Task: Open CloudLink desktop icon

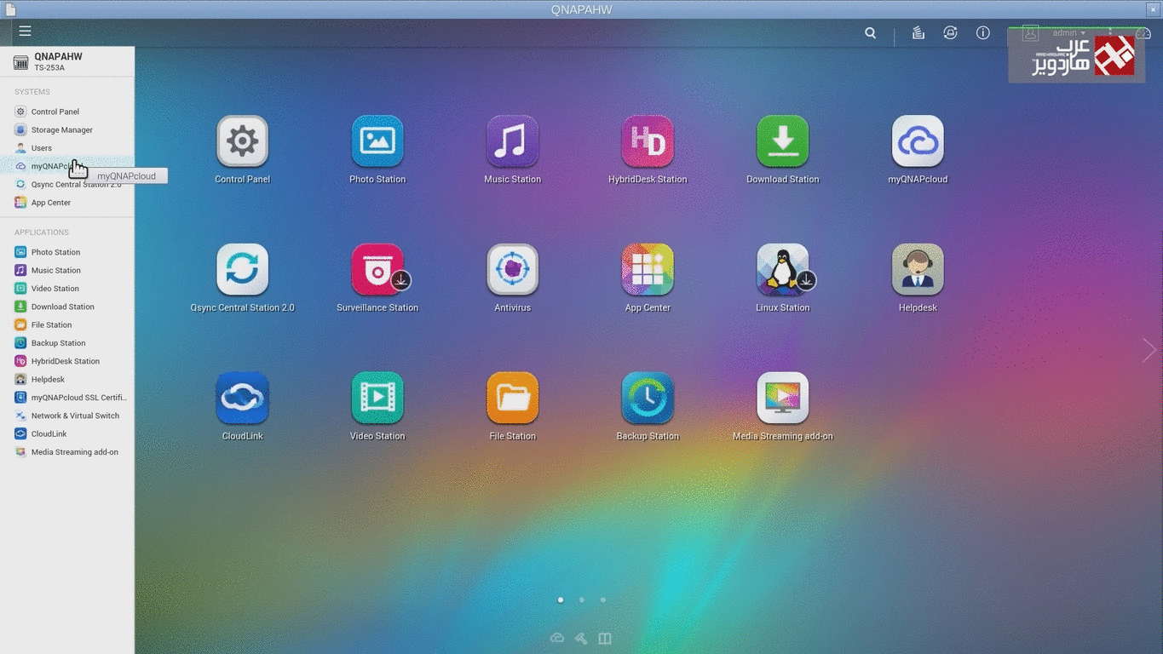Action: [242, 398]
